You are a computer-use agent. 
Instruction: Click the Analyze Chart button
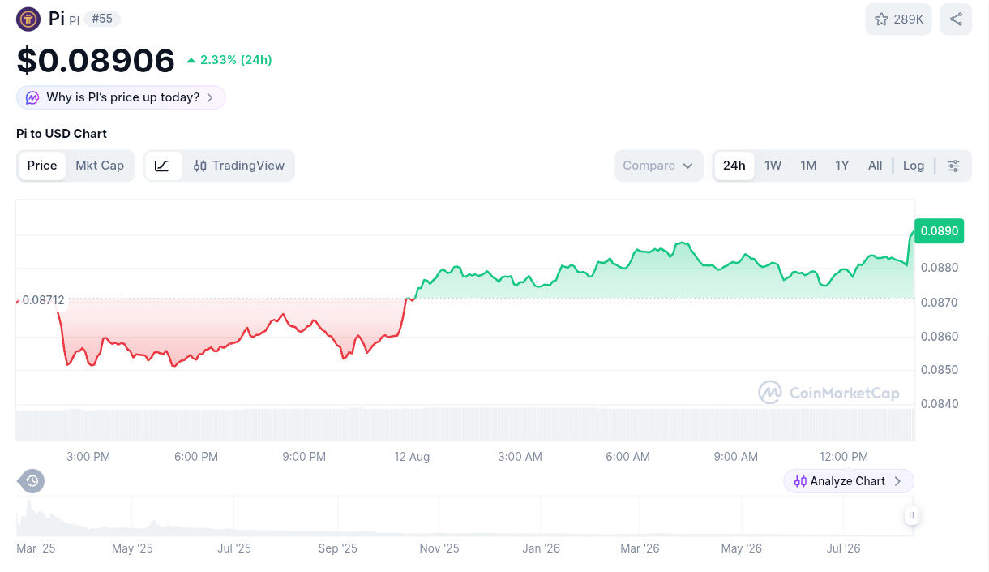coord(849,481)
